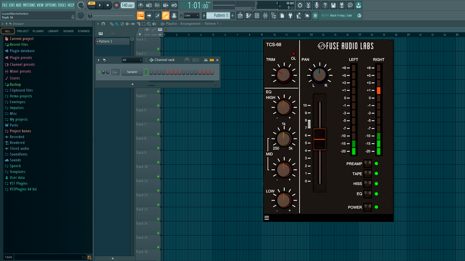
Task: Open the TOOLS menu
Action: (62, 5)
